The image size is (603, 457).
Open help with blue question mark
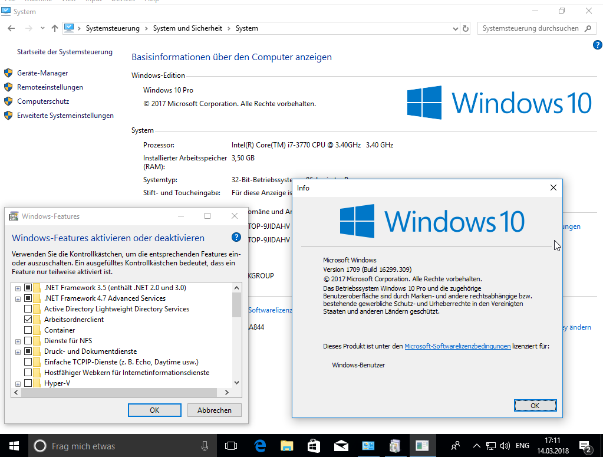coord(597,45)
